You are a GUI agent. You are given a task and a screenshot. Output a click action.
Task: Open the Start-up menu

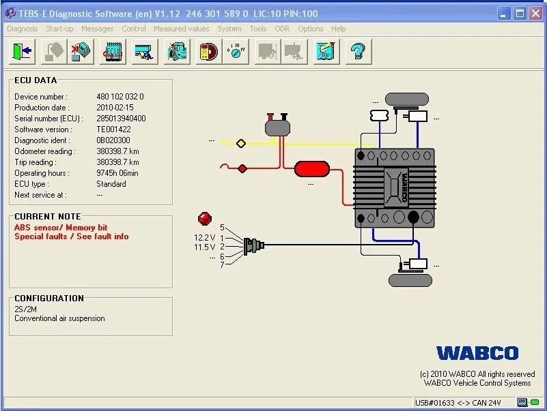[x=59, y=29]
